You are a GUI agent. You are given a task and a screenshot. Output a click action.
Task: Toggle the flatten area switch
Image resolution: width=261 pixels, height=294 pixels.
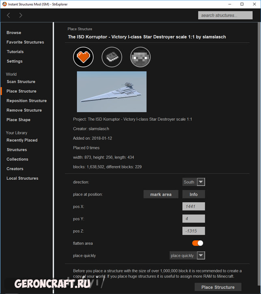[198, 243]
